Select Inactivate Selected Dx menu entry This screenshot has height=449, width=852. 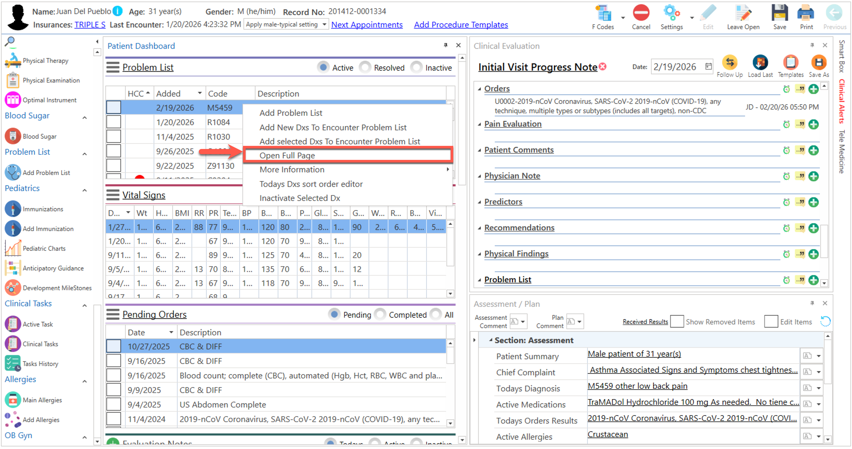(299, 198)
